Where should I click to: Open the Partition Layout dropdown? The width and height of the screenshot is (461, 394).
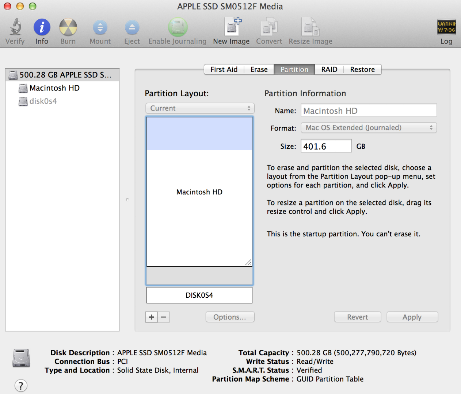click(199, 108)
